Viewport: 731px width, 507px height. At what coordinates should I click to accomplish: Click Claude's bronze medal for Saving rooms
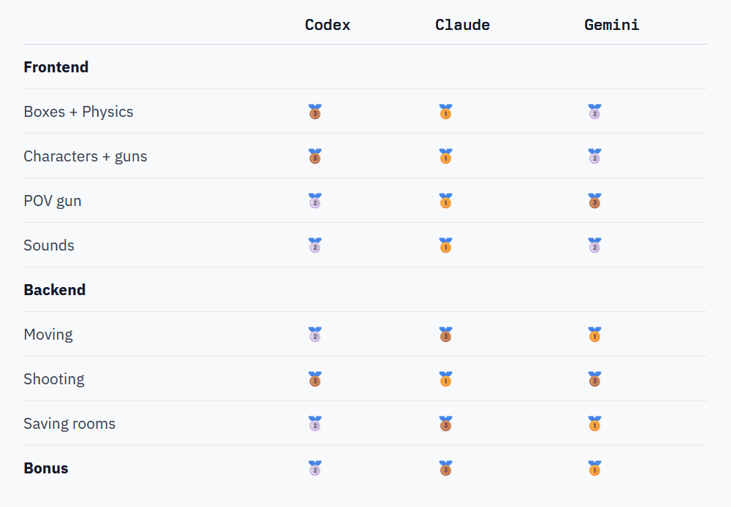[x=445, y=424]
